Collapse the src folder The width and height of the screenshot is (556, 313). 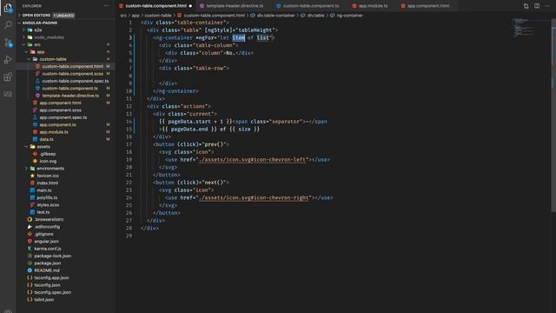click(37, 44)
